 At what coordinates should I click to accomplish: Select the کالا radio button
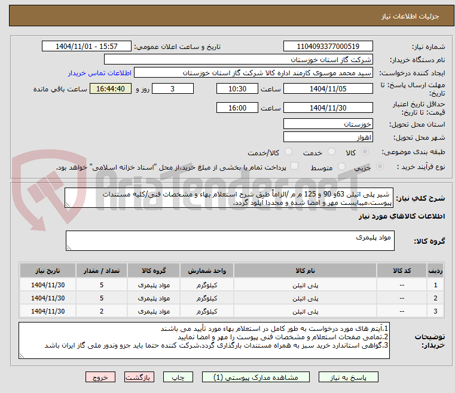coord(365,152)
